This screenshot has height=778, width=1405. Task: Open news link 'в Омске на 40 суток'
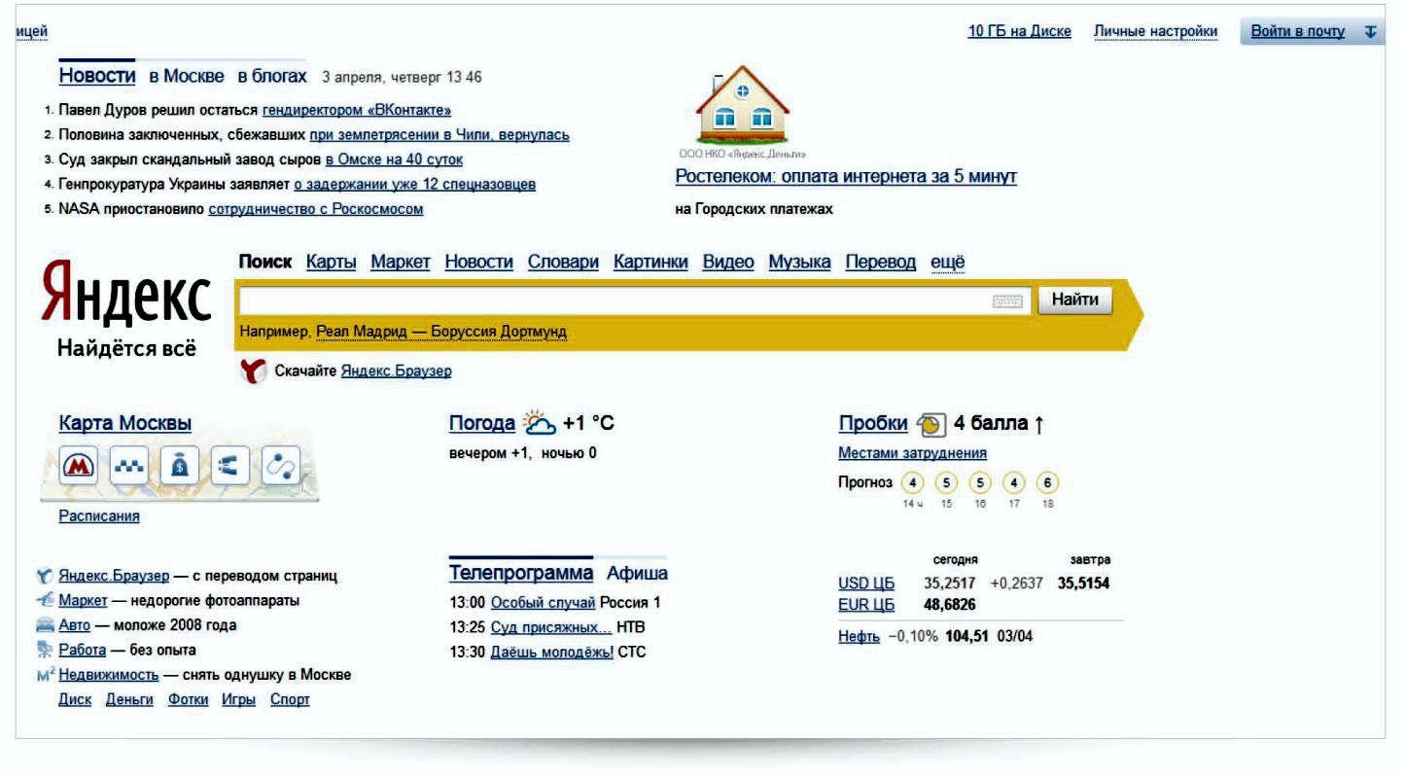(394, 159)
